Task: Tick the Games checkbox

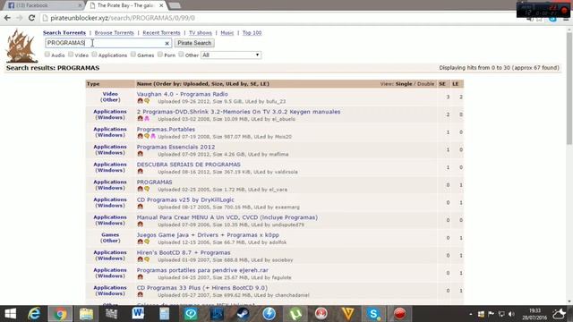Action: 133,55
